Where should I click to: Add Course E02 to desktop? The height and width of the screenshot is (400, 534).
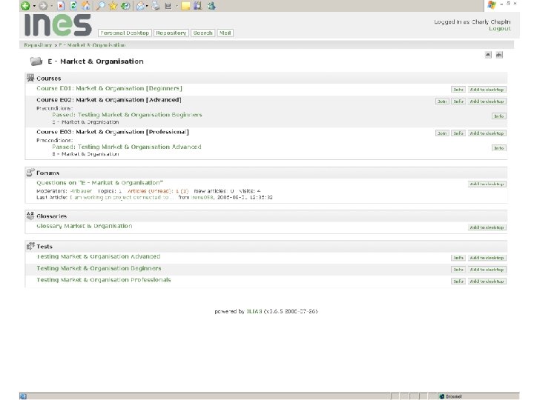(x=487, y=101)
